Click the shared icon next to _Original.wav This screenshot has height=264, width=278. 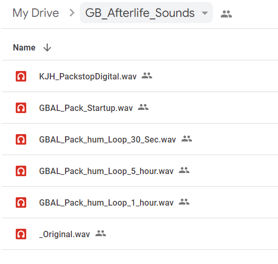(101, 233)
